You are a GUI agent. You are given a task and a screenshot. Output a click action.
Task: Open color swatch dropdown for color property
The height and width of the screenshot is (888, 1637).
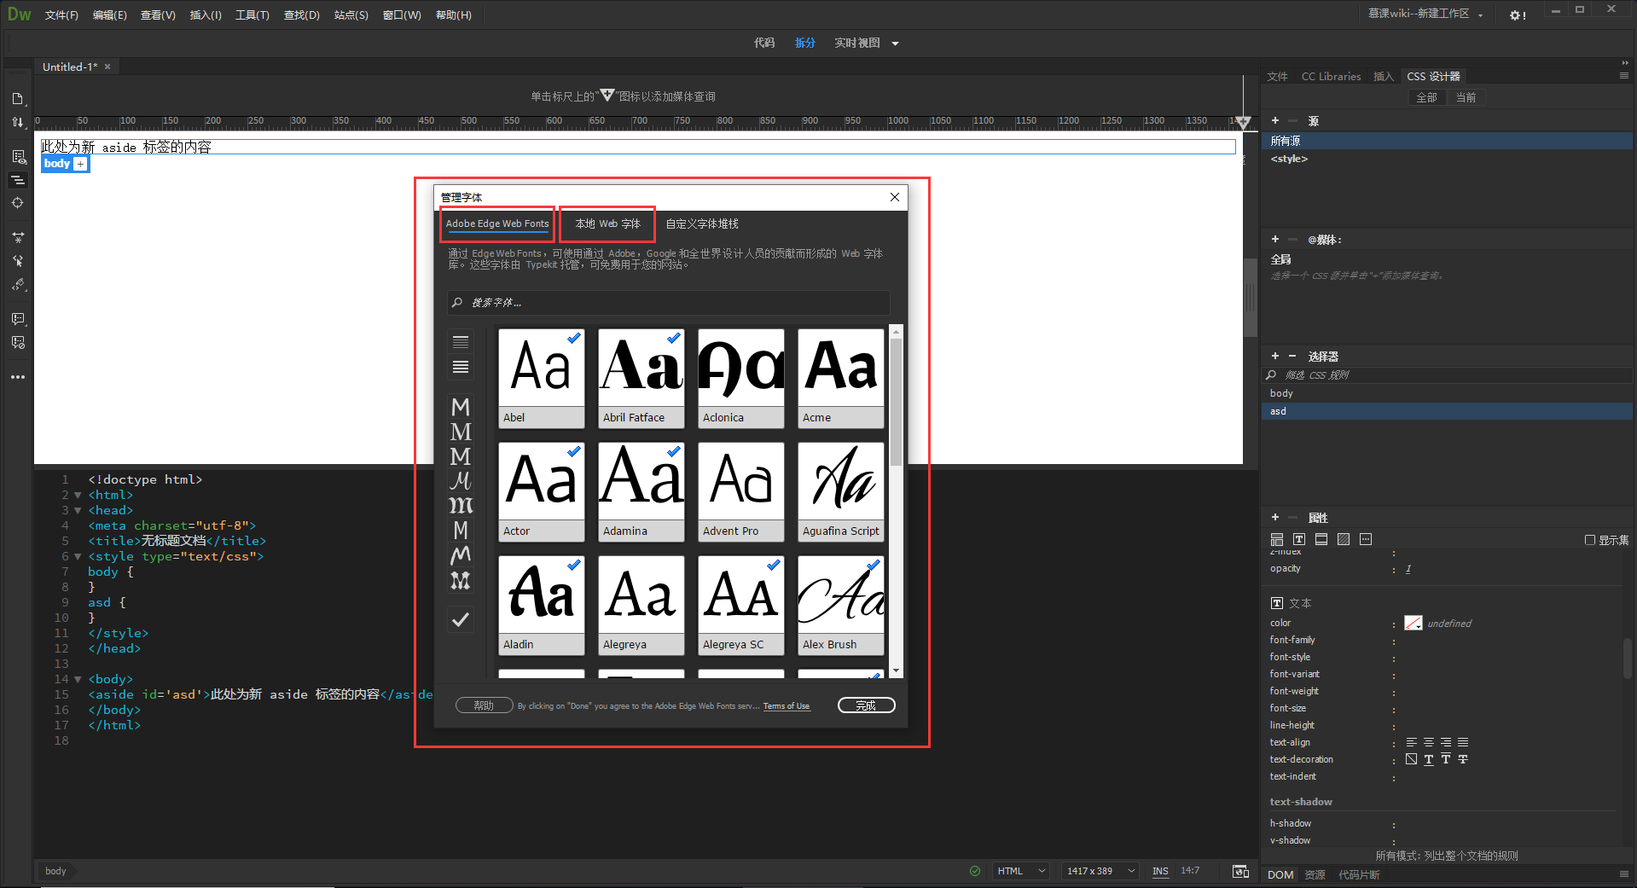[x=1414, y=623]
